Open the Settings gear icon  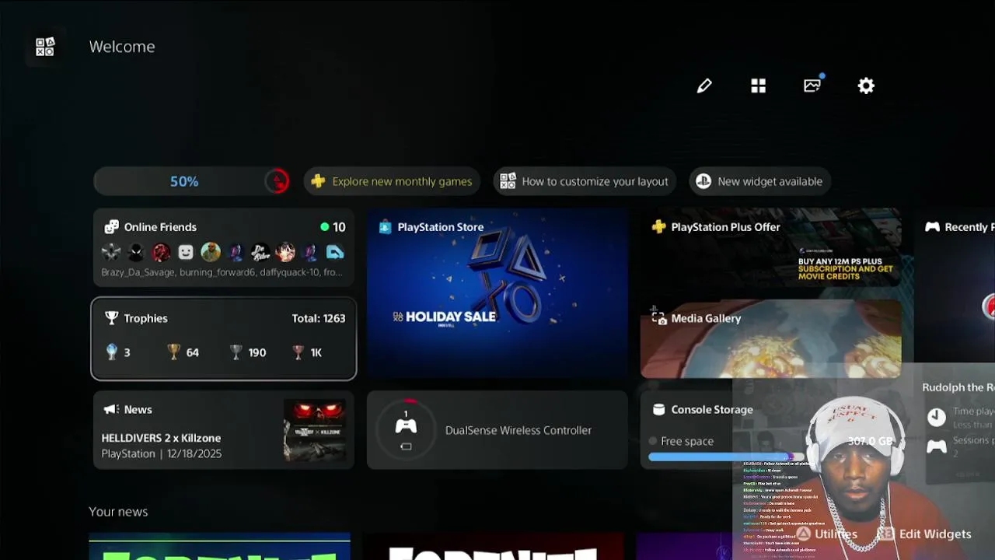[866, 86]
